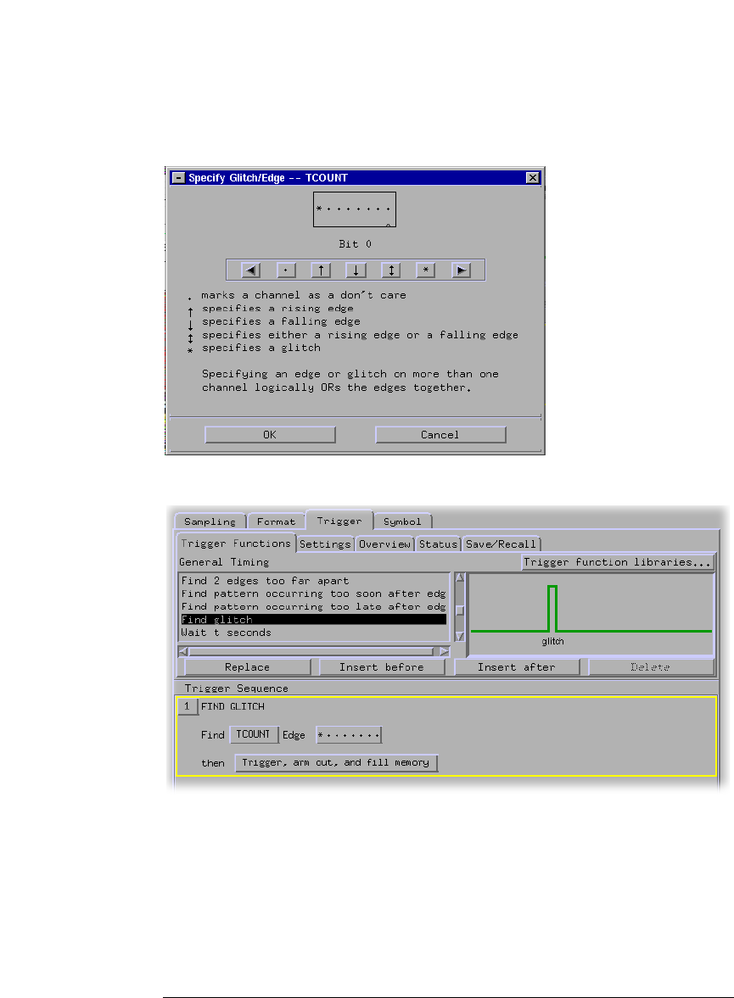Select 'Wait t seconds' list entry

[x=313, y=633]
